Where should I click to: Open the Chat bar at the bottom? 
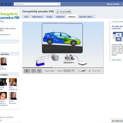tap(117, 121)
